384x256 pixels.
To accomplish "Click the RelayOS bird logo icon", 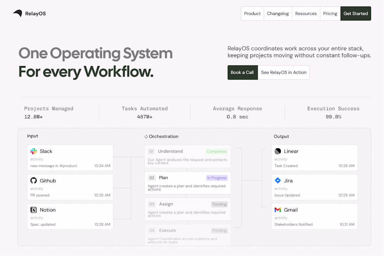I will (x=18, y=13).
